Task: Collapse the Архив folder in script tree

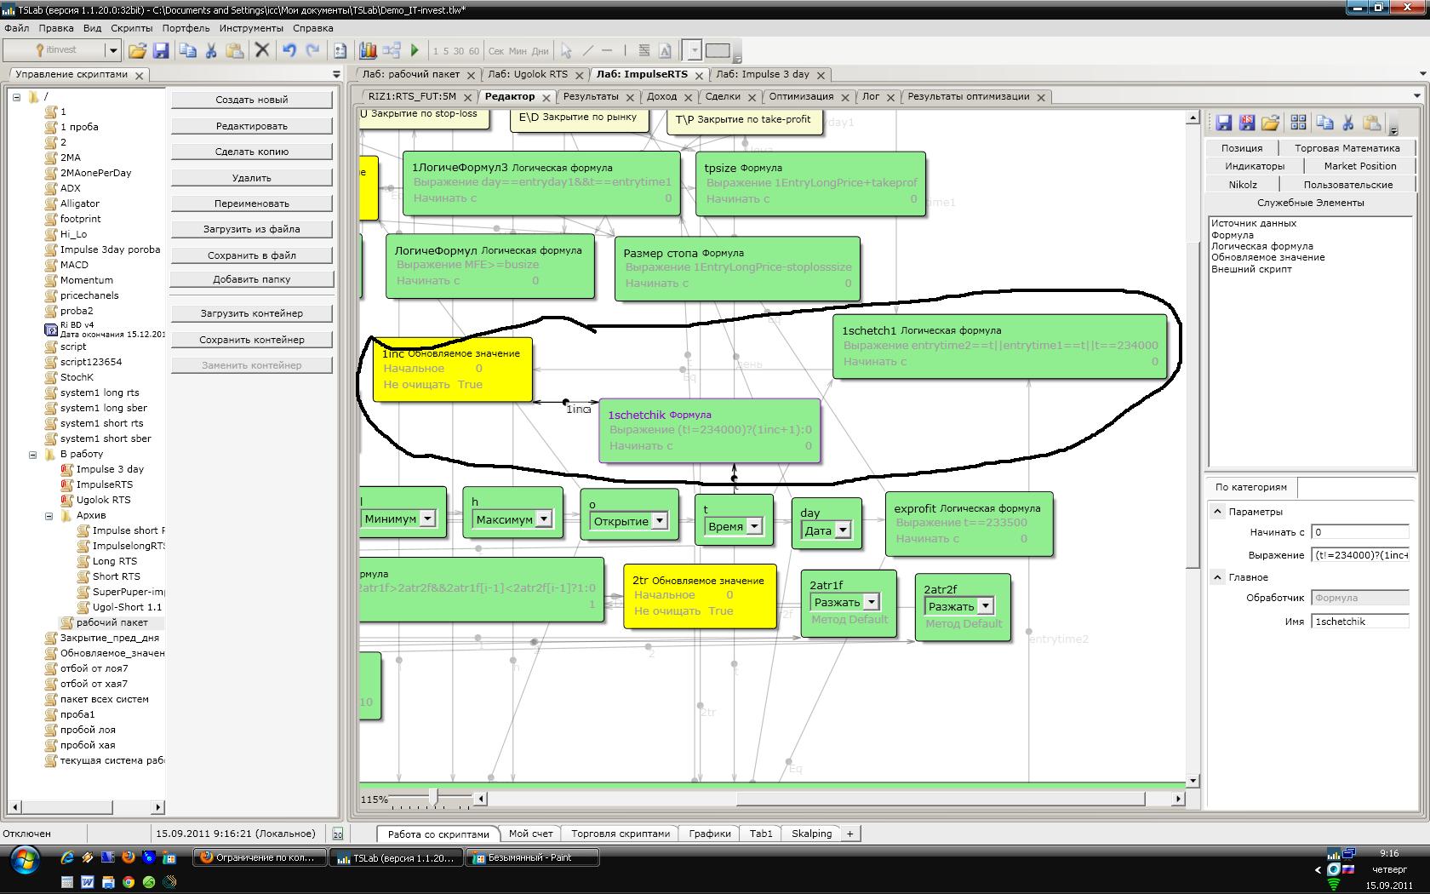Action: point(49,515)
